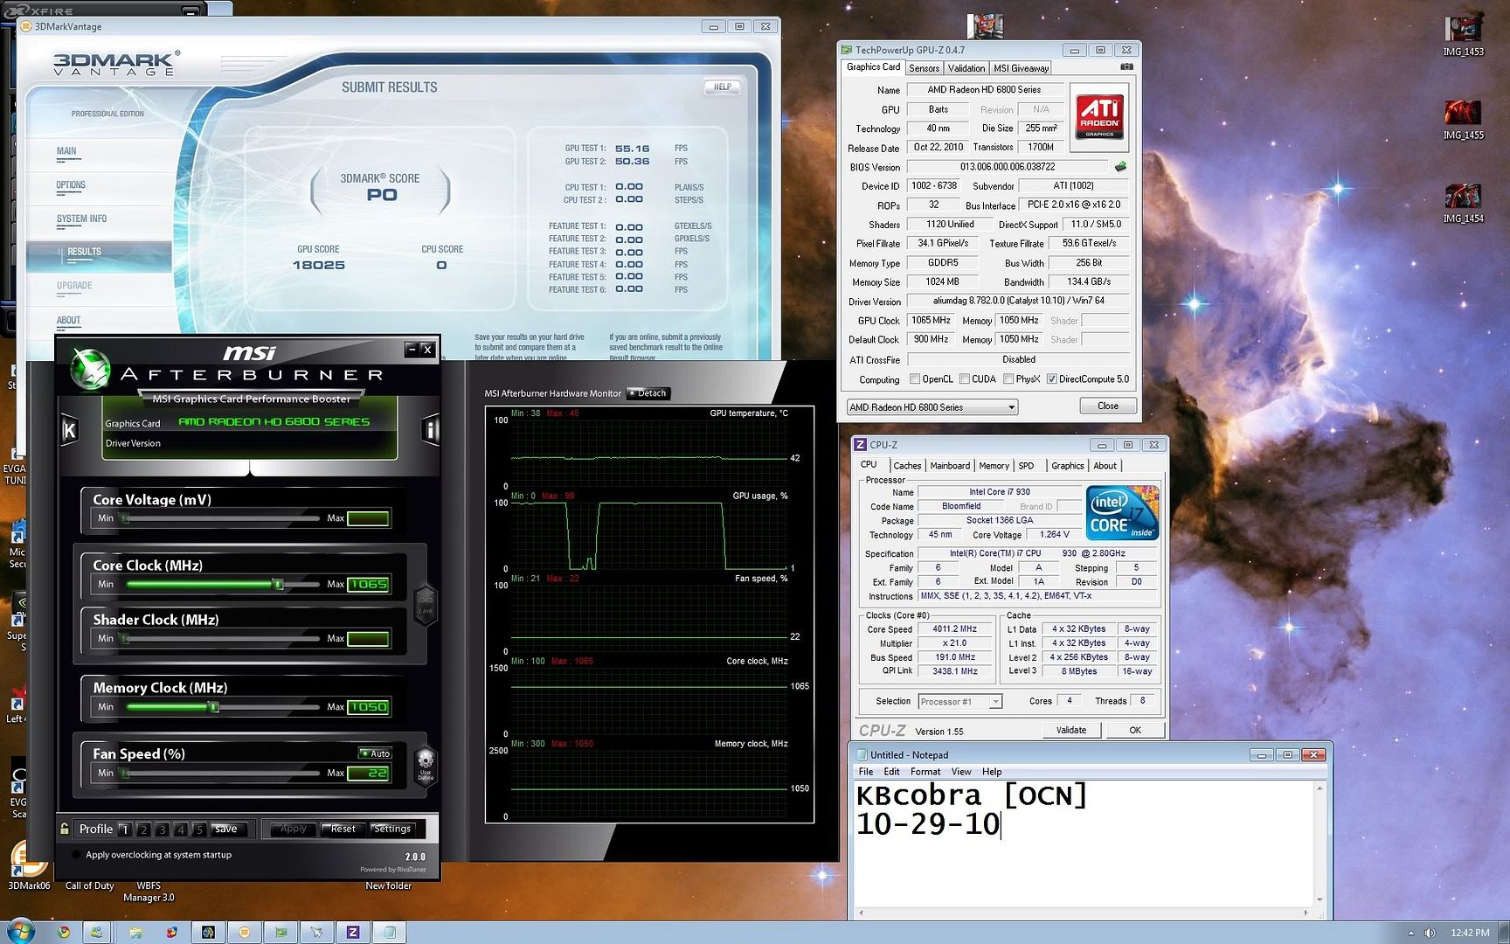Click the CPU-Z Validate button
1510x944 pixels.
1071,730
